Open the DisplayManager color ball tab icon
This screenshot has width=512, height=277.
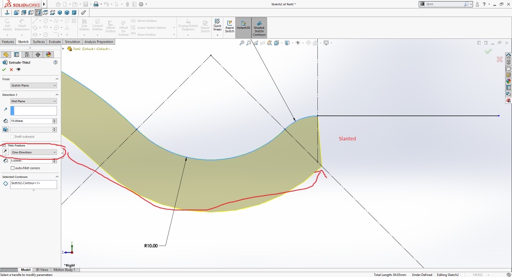49,54
